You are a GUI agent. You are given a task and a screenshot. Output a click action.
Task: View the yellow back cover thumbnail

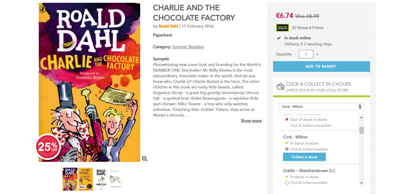click(x=85, y=179)
